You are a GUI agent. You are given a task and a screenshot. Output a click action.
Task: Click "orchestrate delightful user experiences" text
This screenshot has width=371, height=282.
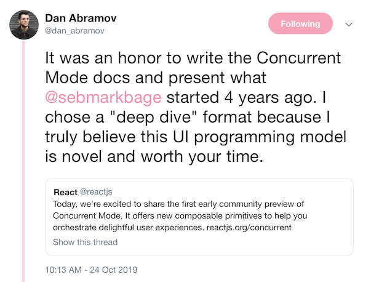click(x=128, y=227)
